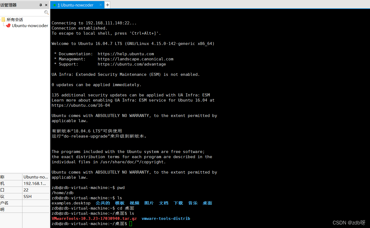Open a new tab with the plus button

click(107, 5)
